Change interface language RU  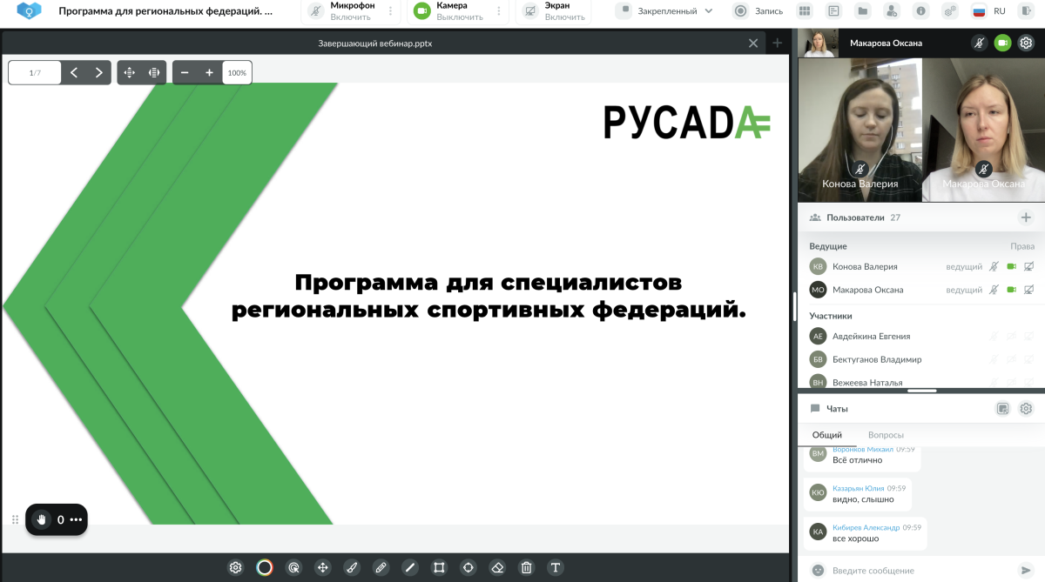coord(989,11)
